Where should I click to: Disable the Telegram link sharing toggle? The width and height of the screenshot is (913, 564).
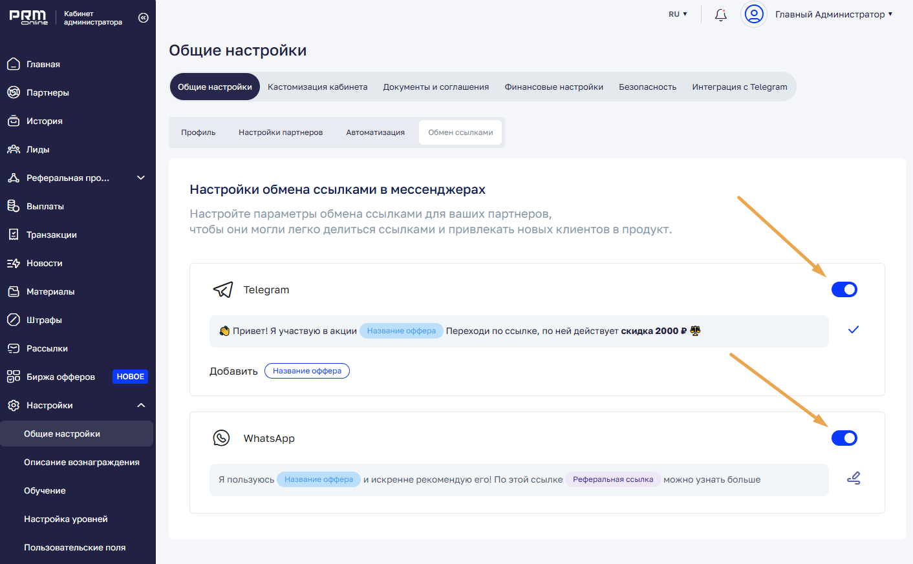tap(844, 289)
